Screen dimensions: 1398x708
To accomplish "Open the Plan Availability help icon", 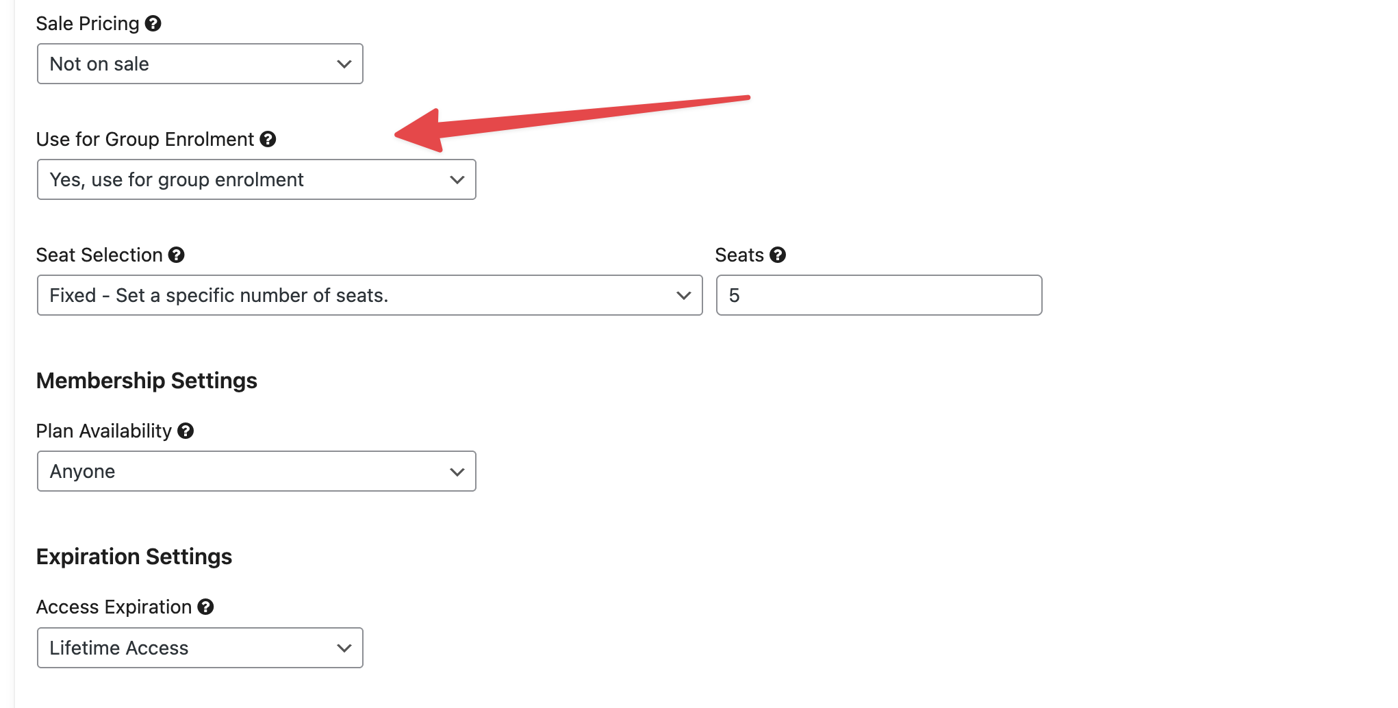I will (x=186, y=431).
